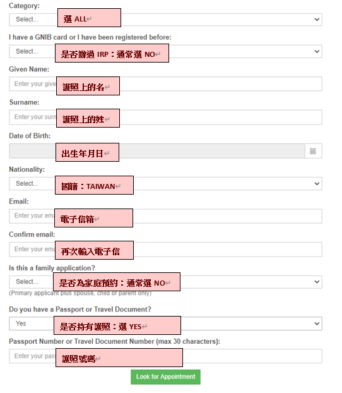Click the 電子信箱 annotation box
This screenshot has height=393, width=342.
(x=93, y=218)
